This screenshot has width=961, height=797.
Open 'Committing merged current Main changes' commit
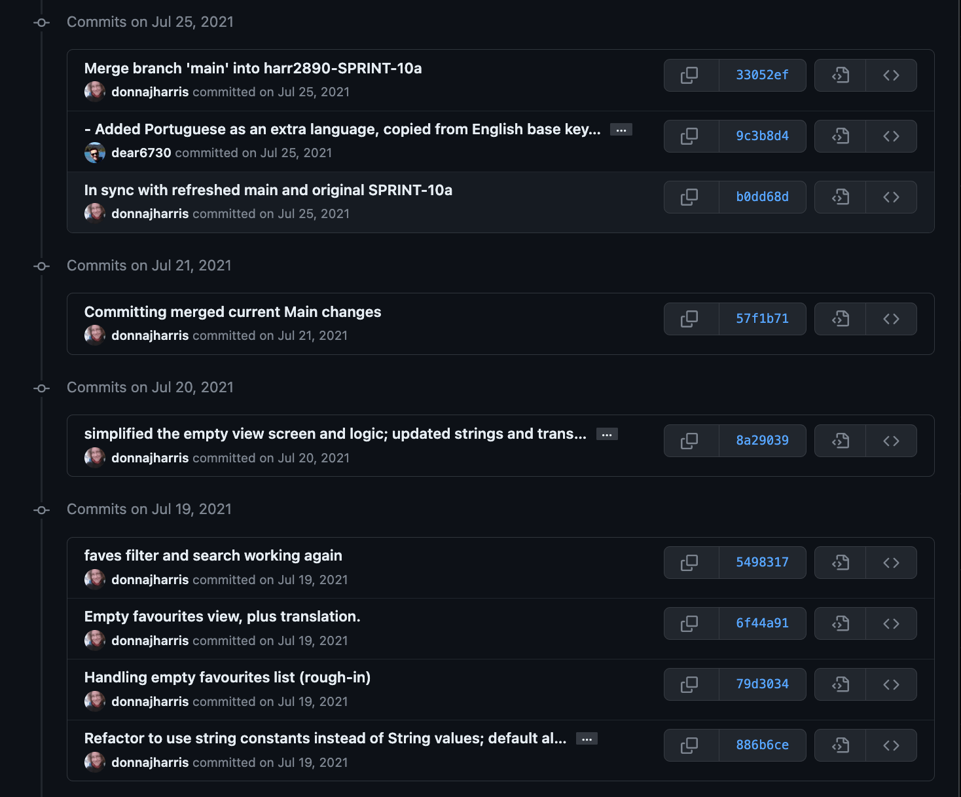[x=232, y=312]
